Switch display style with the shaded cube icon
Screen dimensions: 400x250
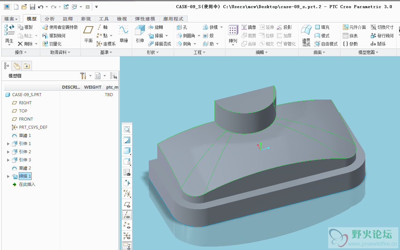click(127, 151)
